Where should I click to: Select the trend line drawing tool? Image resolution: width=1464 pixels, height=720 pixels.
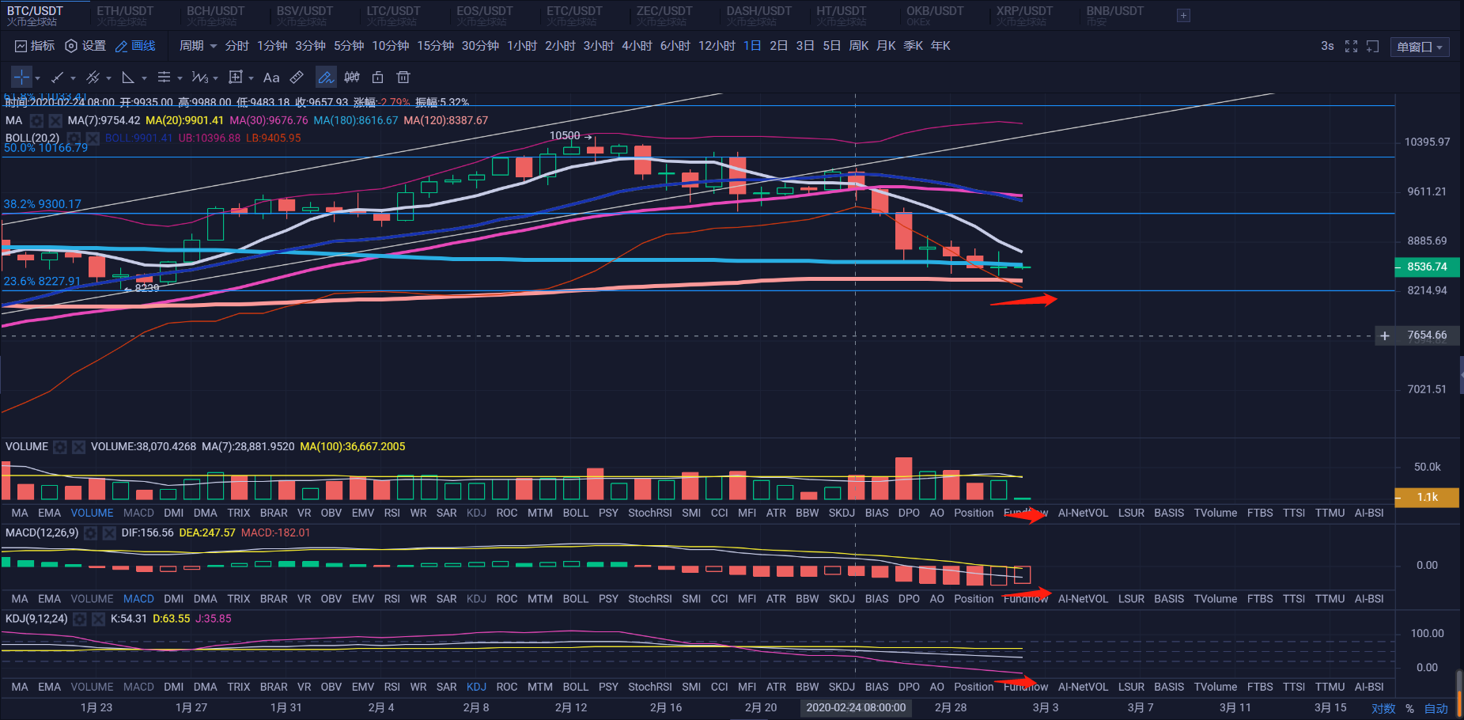coord(57,78)
